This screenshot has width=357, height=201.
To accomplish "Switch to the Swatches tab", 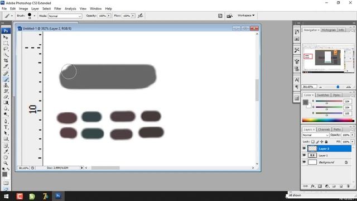I will (x=323, y=95).
